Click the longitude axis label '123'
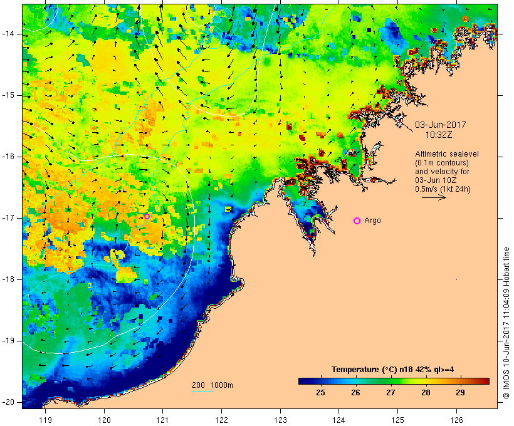The width and height of the screenshot is (514, 426). click(280, 420)
